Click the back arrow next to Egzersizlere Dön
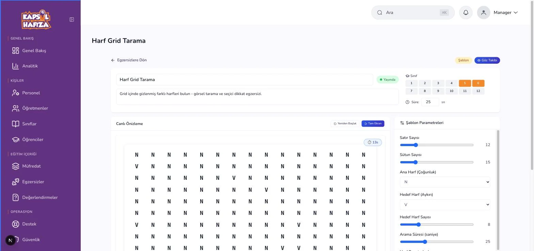534x251 pixels. pyautogui.click(x=113, y=60)
